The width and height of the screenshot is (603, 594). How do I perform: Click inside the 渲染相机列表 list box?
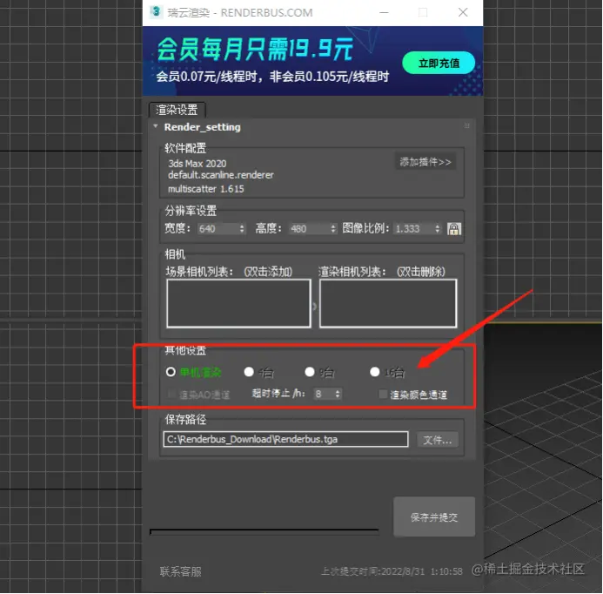click(388, 303)
